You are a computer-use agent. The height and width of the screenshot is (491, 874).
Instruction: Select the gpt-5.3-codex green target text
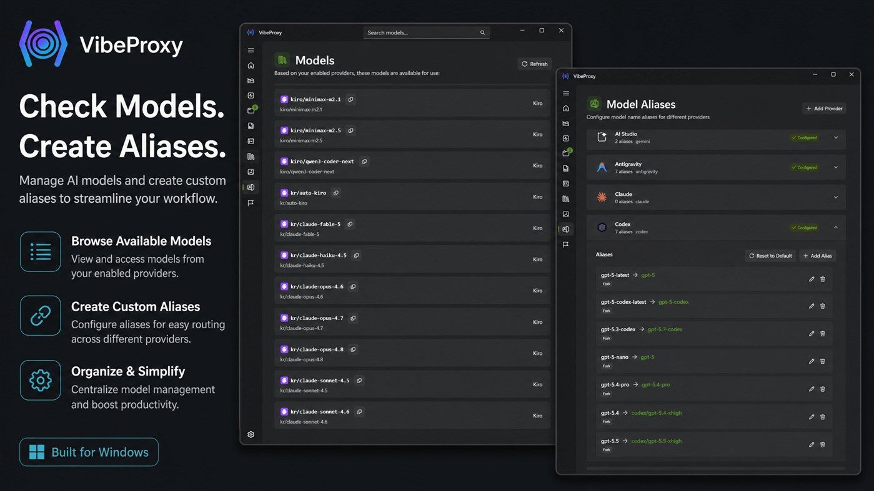665,329
